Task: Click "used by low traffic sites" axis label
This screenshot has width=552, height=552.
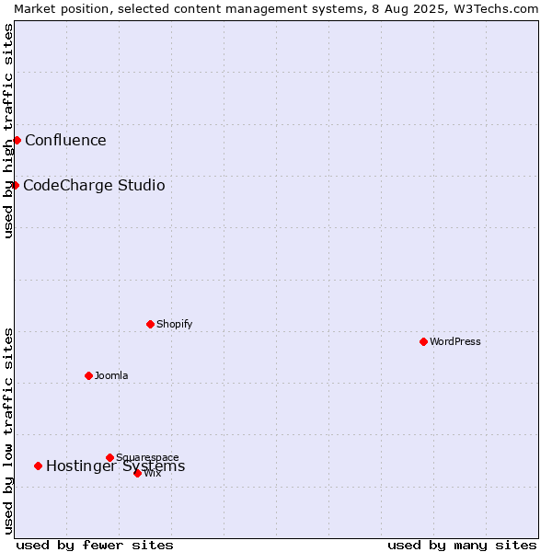Action: pos(8,431)
